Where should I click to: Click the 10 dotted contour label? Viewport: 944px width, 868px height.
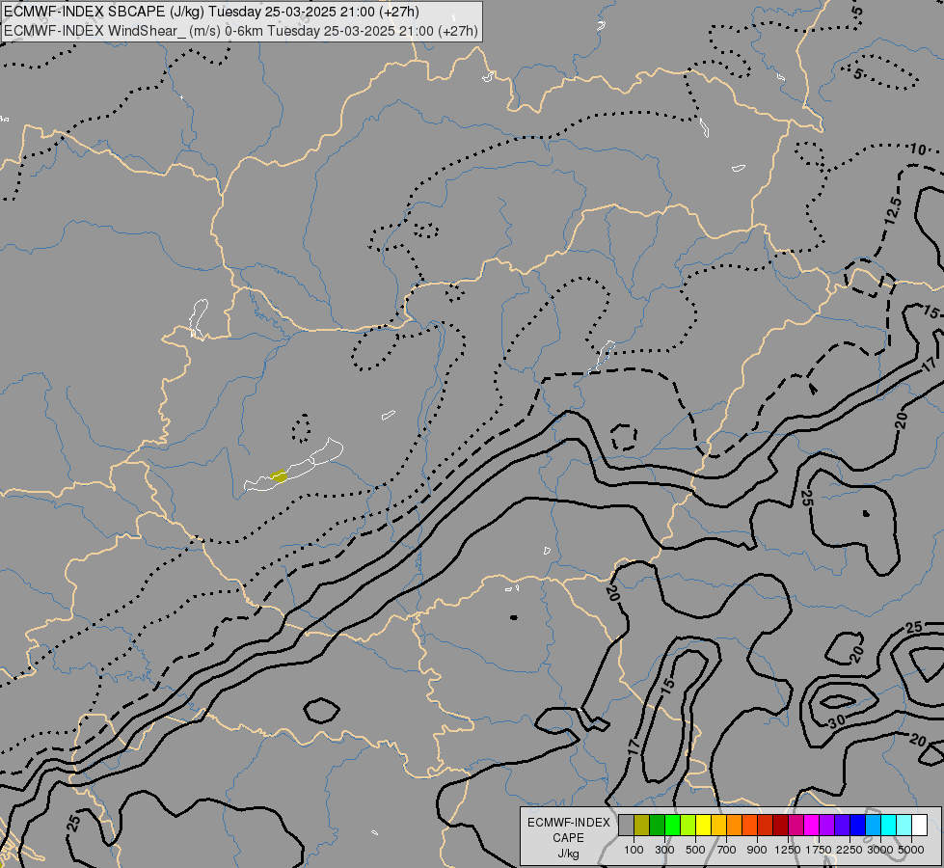pos(918,149)
